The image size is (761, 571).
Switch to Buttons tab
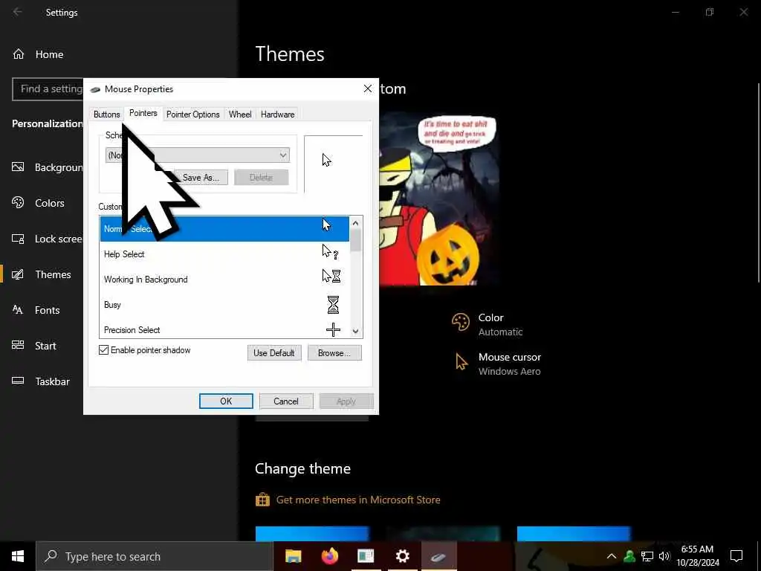tap(107, 114)
